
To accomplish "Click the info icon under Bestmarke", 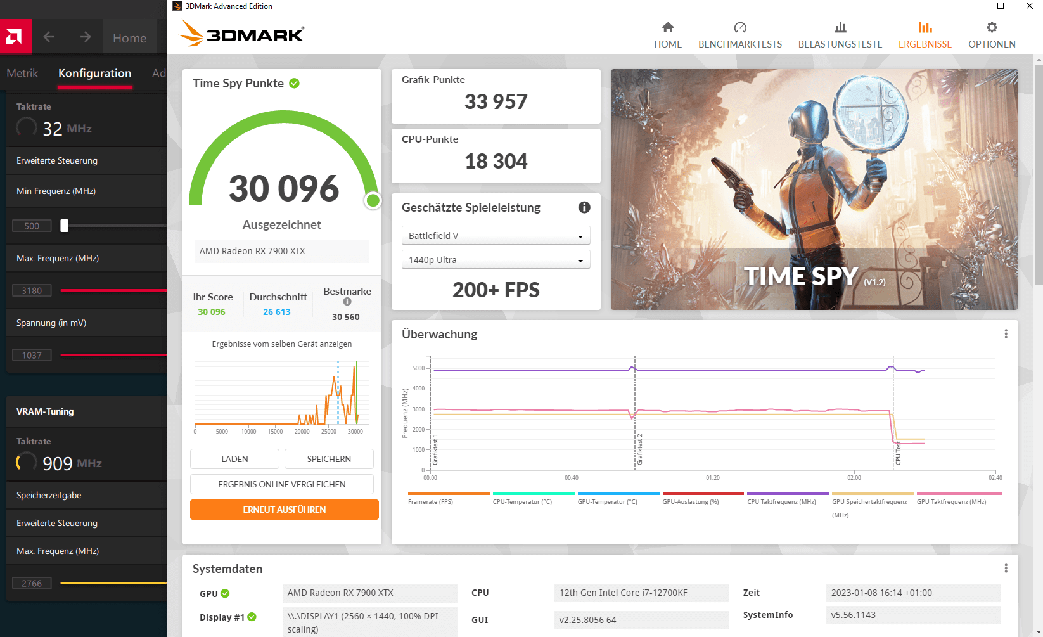I will [x=347, y=302].
